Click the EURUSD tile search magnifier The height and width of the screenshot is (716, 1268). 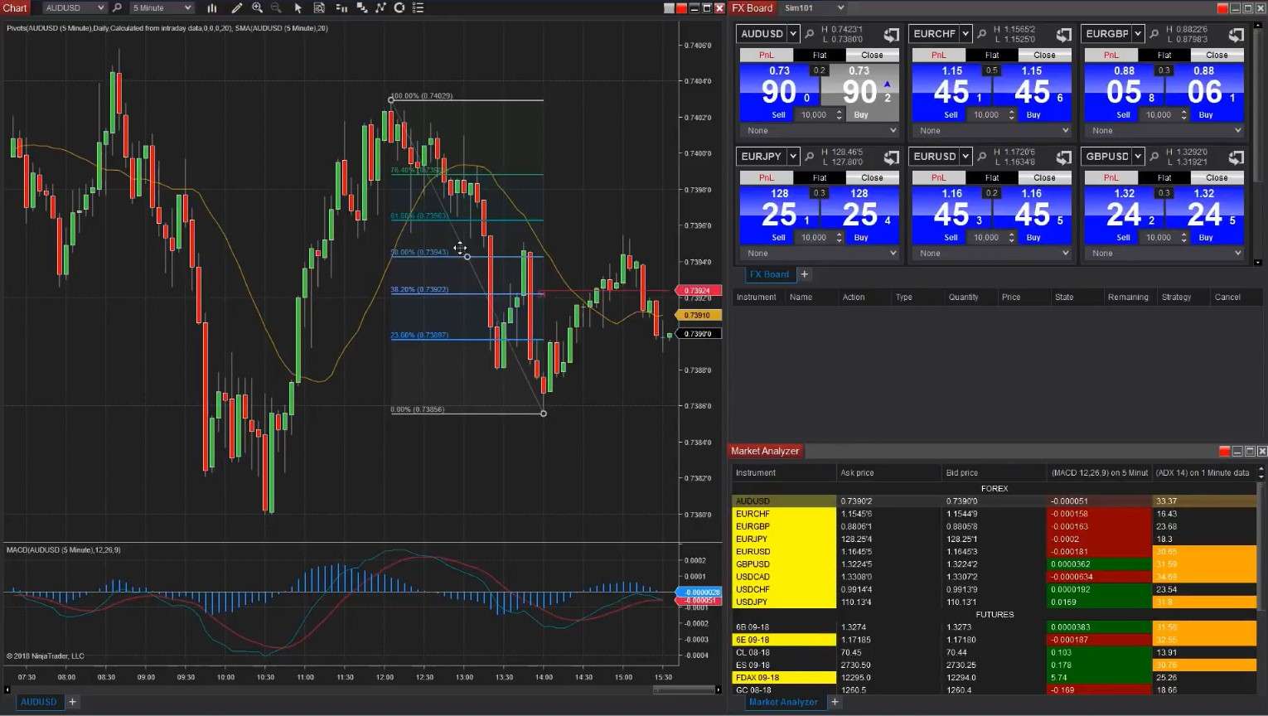(x=982, y=157)
